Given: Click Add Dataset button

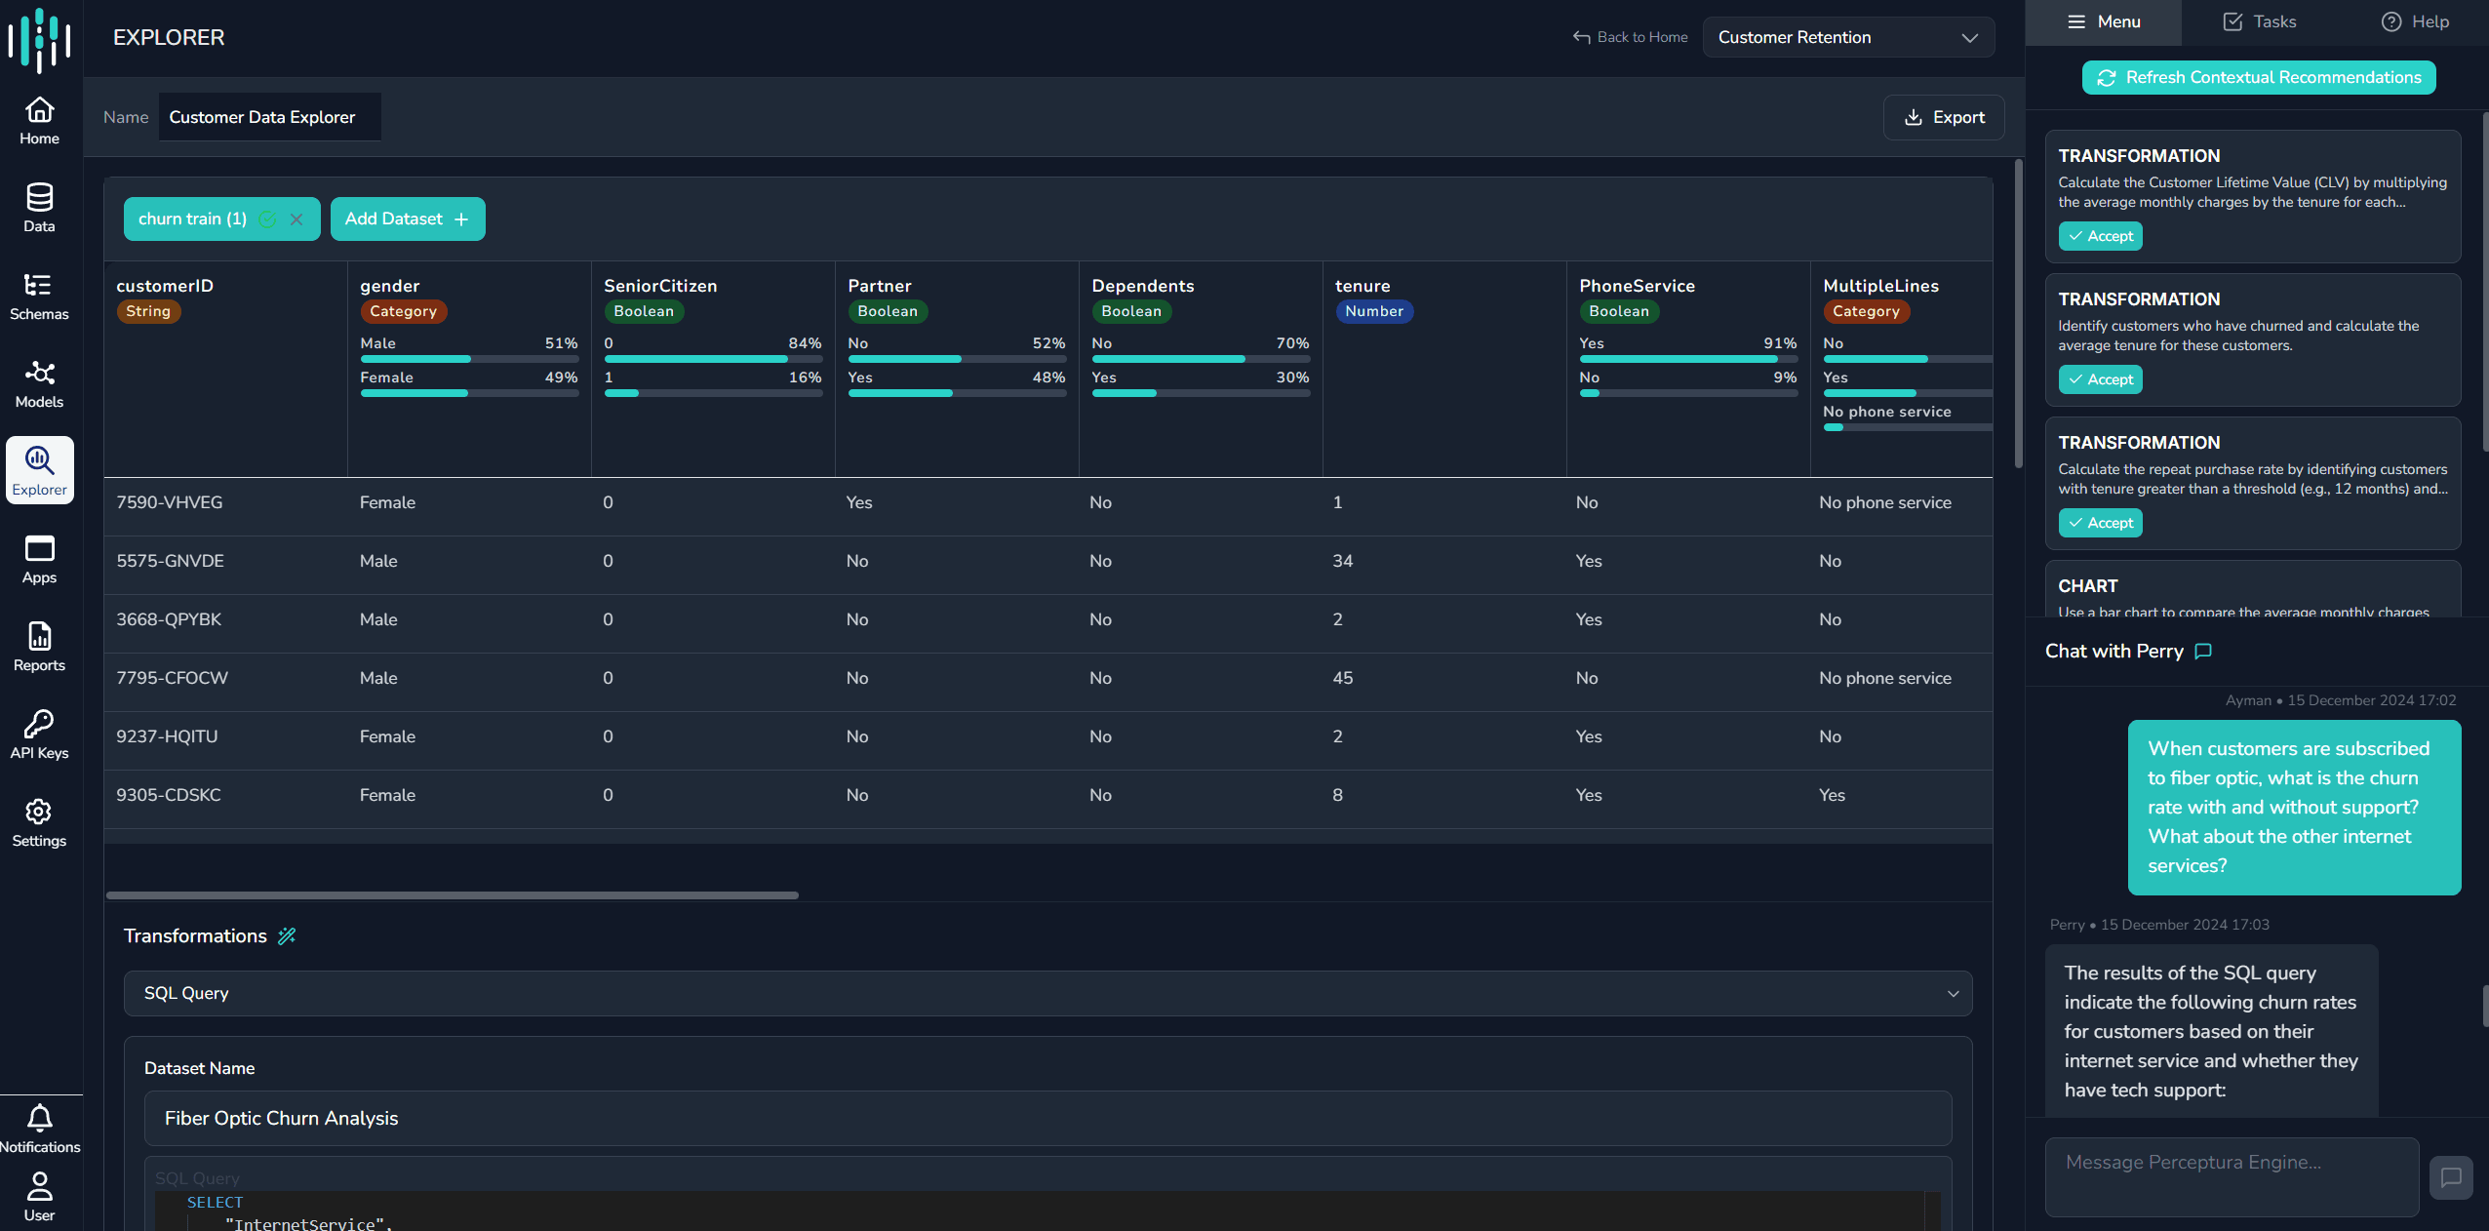Looking at the screenshot, I should [x=408, y=218].
